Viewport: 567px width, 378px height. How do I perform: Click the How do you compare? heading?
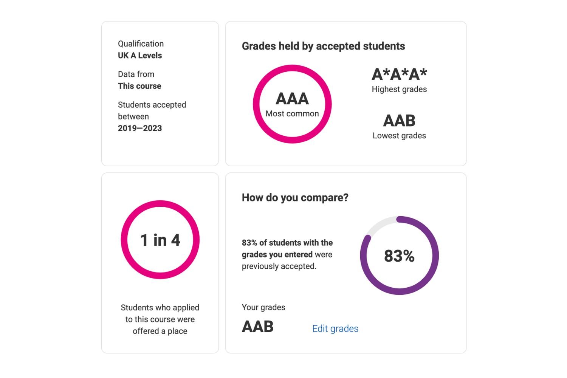[295, 198]
